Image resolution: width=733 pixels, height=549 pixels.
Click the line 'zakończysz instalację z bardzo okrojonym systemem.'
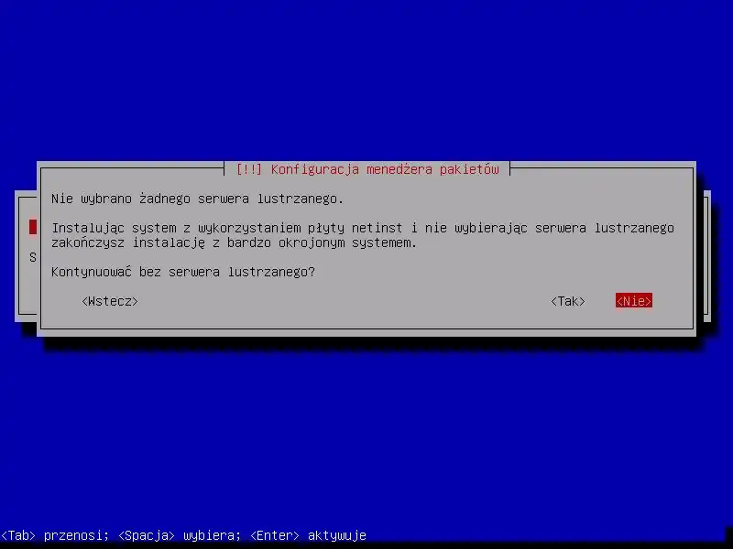(x=234, y=242)
